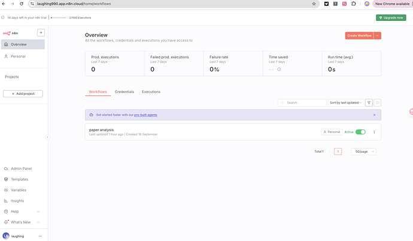
Task: Click into the workflow Search field
Action: coord(304,103)
